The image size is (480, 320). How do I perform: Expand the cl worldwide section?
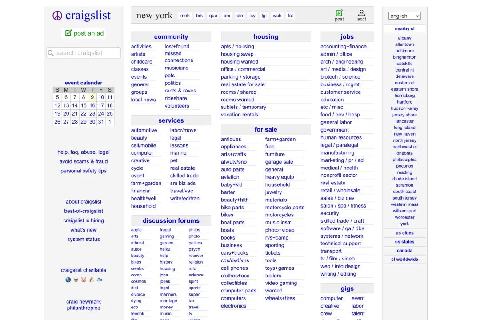(x=404, y=260)
